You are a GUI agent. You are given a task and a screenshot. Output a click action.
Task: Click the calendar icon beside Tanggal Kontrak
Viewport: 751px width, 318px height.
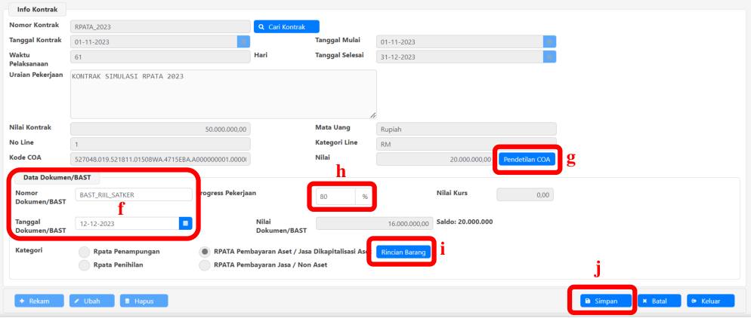[x=243, y=41]
